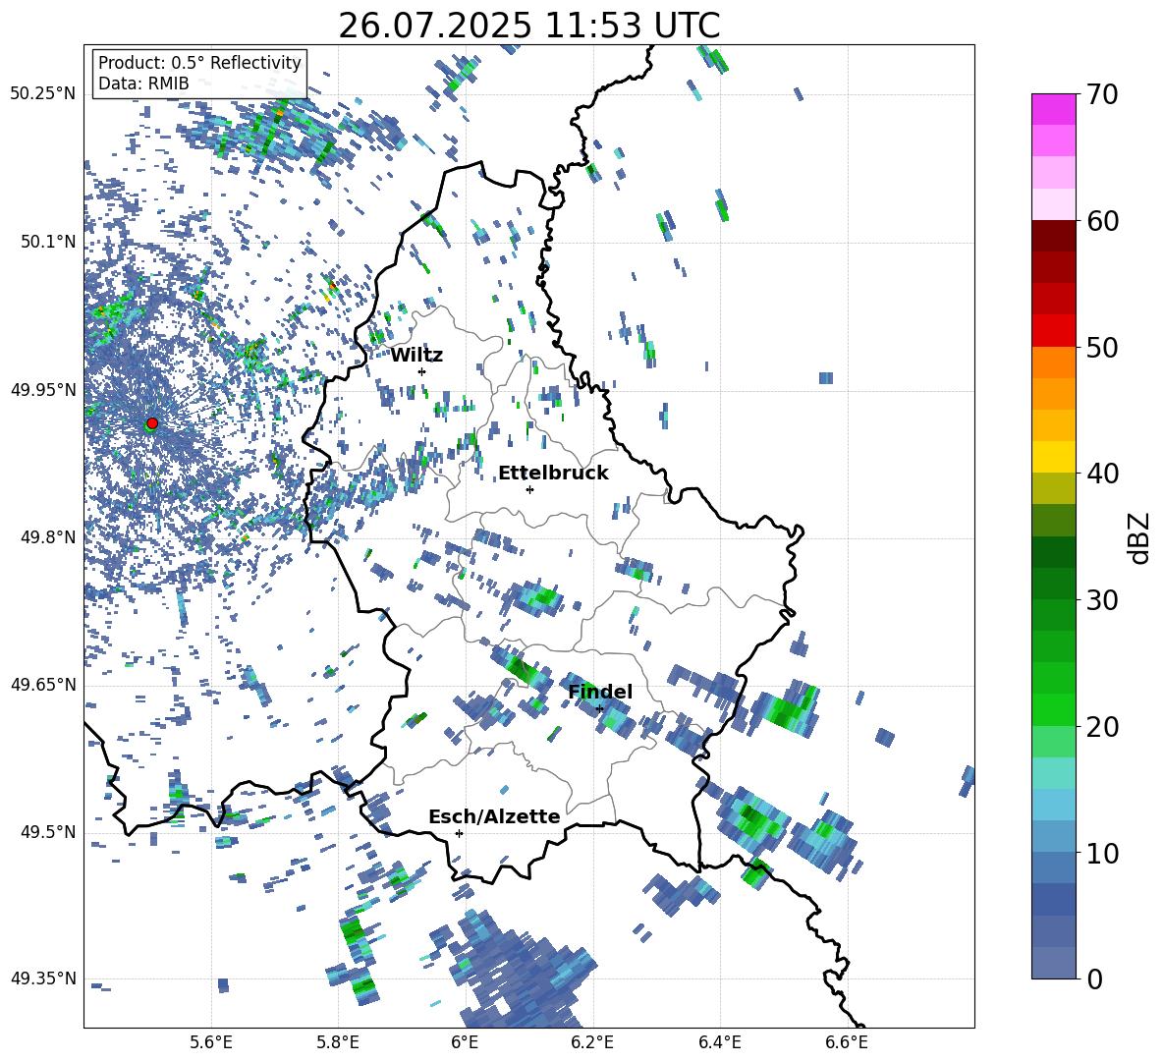Click the 6.6°E longitude label
Image resolution: width=1163 pixels, height=1062 pixels.
[x=847, y=1042]
